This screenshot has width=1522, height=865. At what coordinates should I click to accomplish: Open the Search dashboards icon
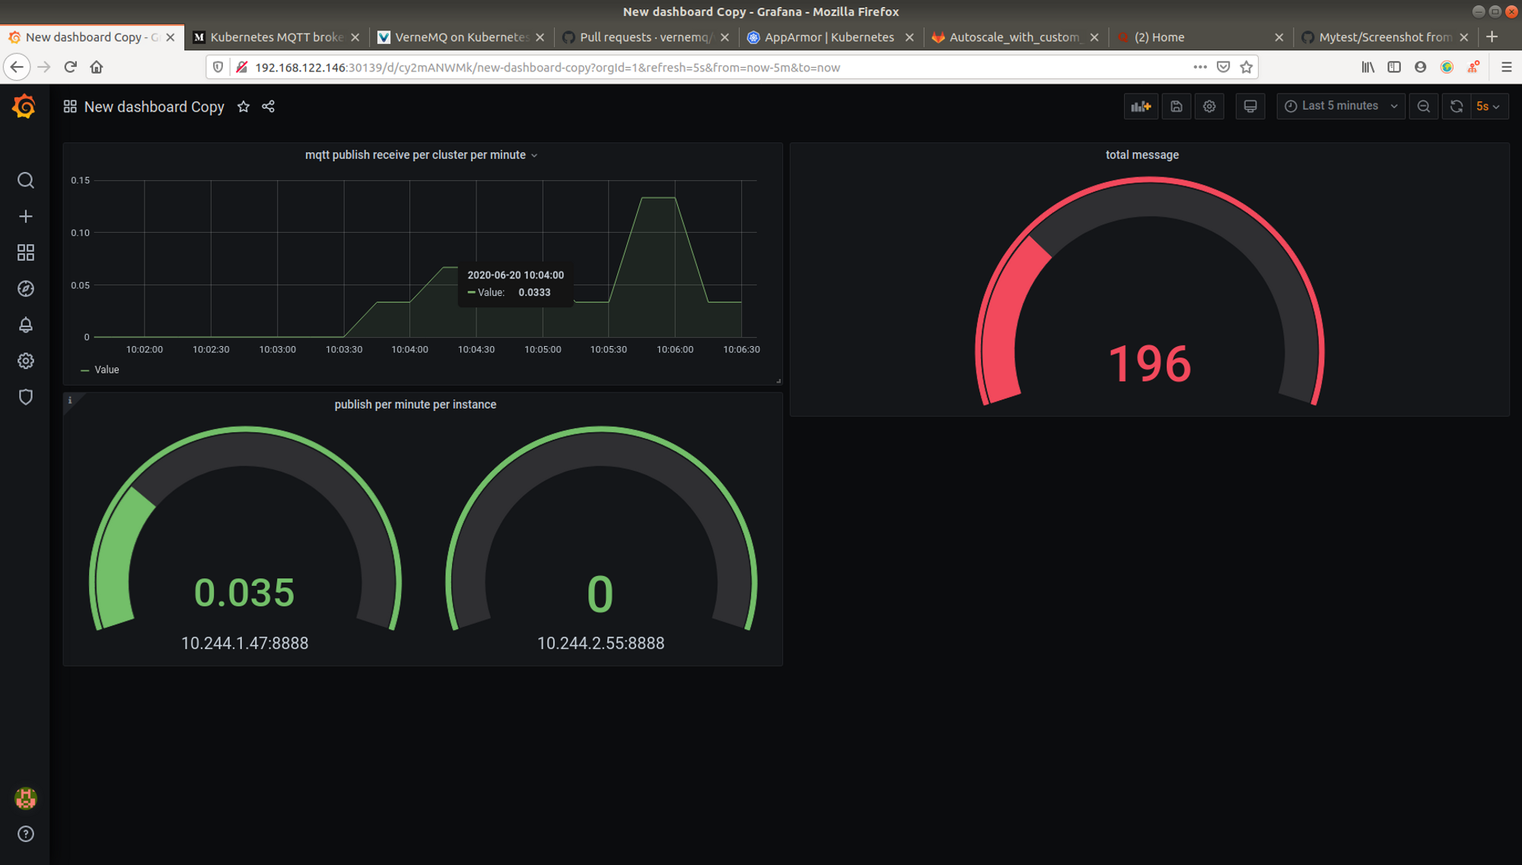point(25,180)
